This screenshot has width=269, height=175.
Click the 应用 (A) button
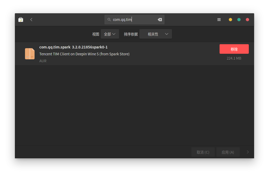pos(228,152)
